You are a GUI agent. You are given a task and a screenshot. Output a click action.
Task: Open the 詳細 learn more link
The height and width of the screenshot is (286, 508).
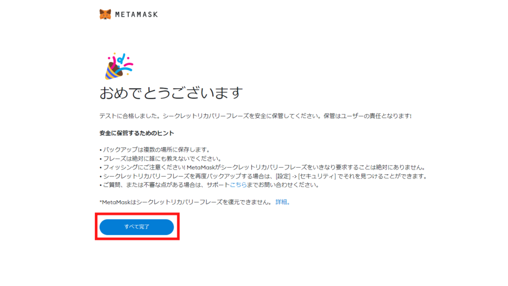pyautogui.click(x=281, y=202)
